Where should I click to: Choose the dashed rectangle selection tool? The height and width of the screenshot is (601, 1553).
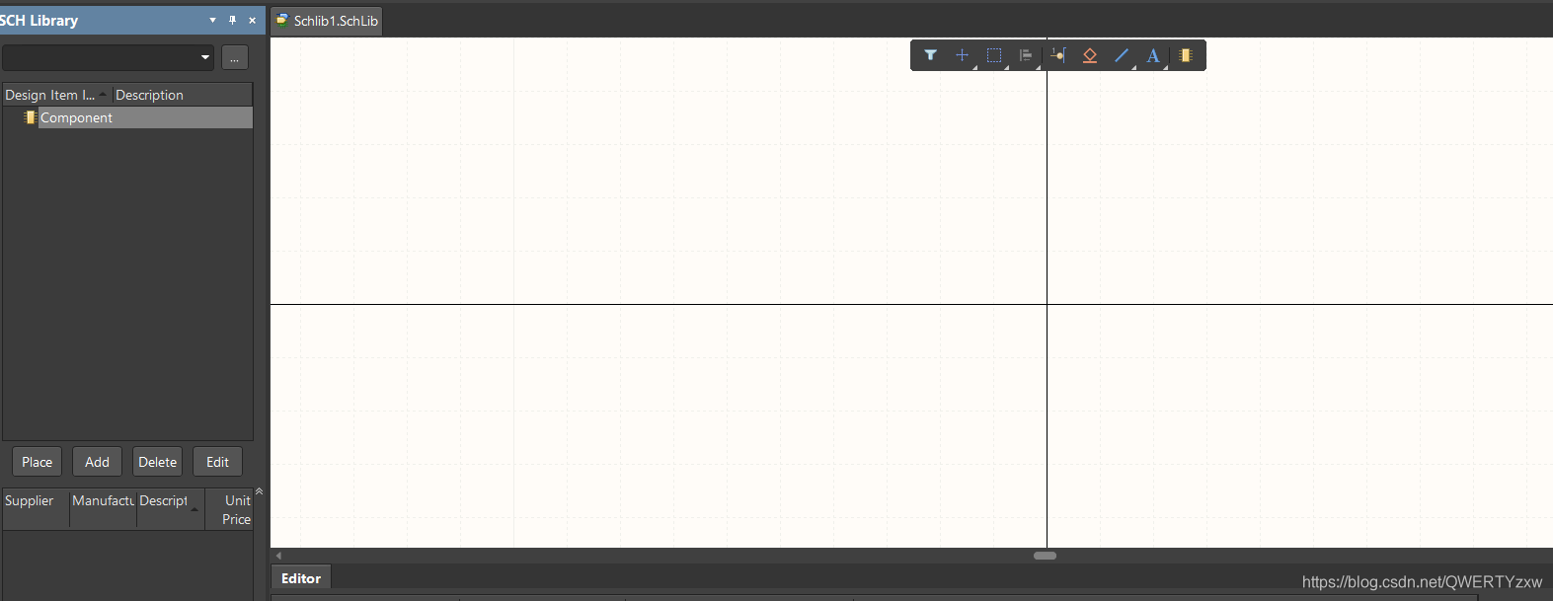(994, 55)
